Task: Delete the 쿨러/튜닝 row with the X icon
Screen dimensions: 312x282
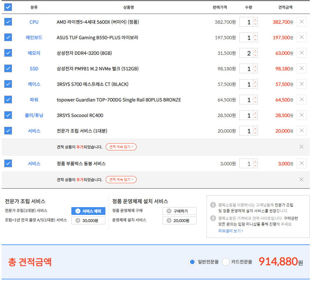Action: point(301,115)
